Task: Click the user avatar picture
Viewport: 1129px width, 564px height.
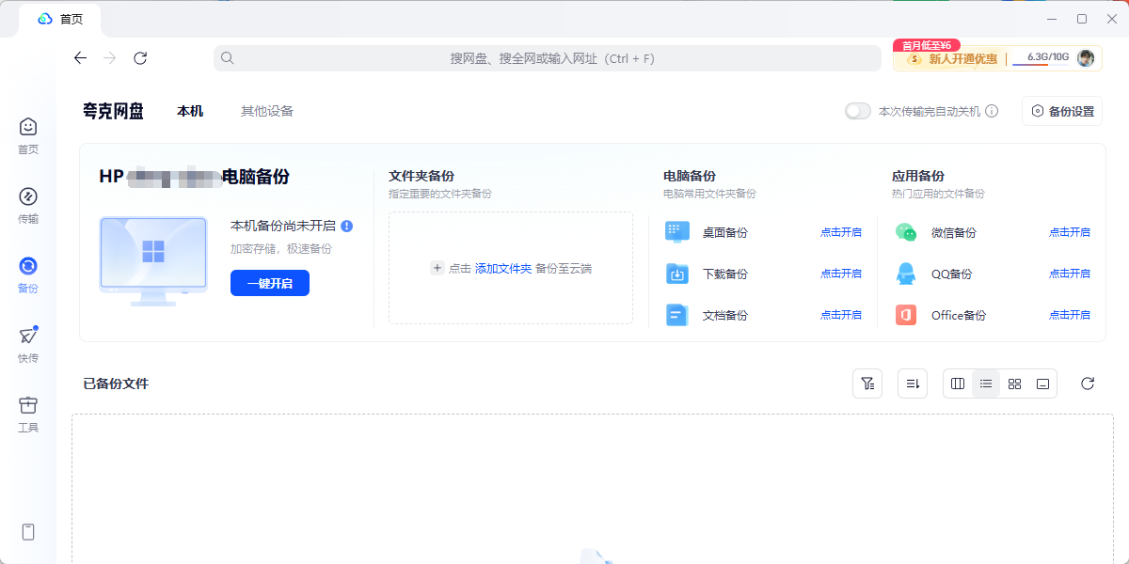Action: tap(1086, 58)
